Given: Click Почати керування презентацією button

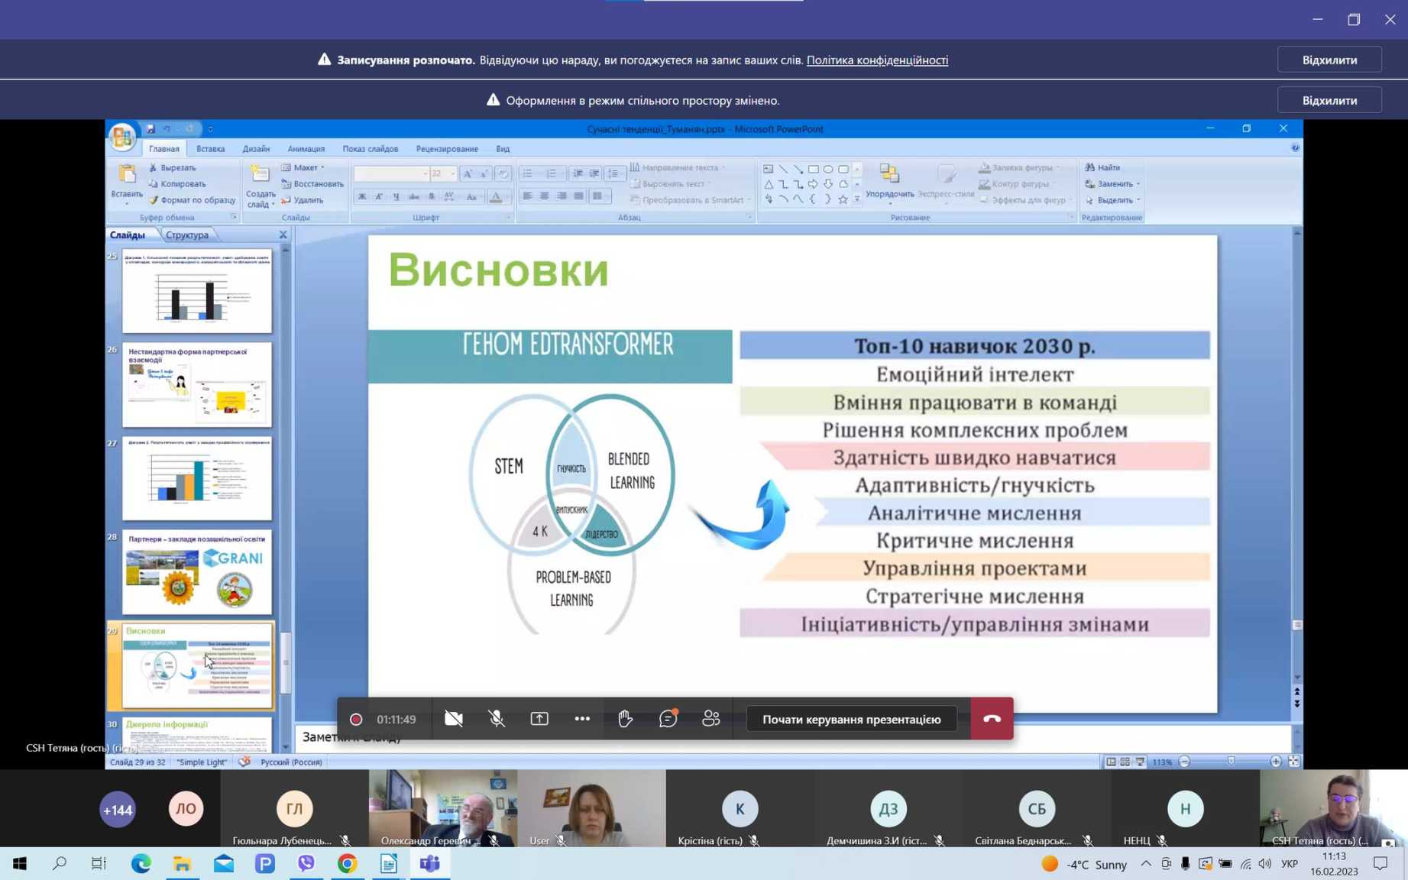Looking at the screenshot, I should pos(851,719).
